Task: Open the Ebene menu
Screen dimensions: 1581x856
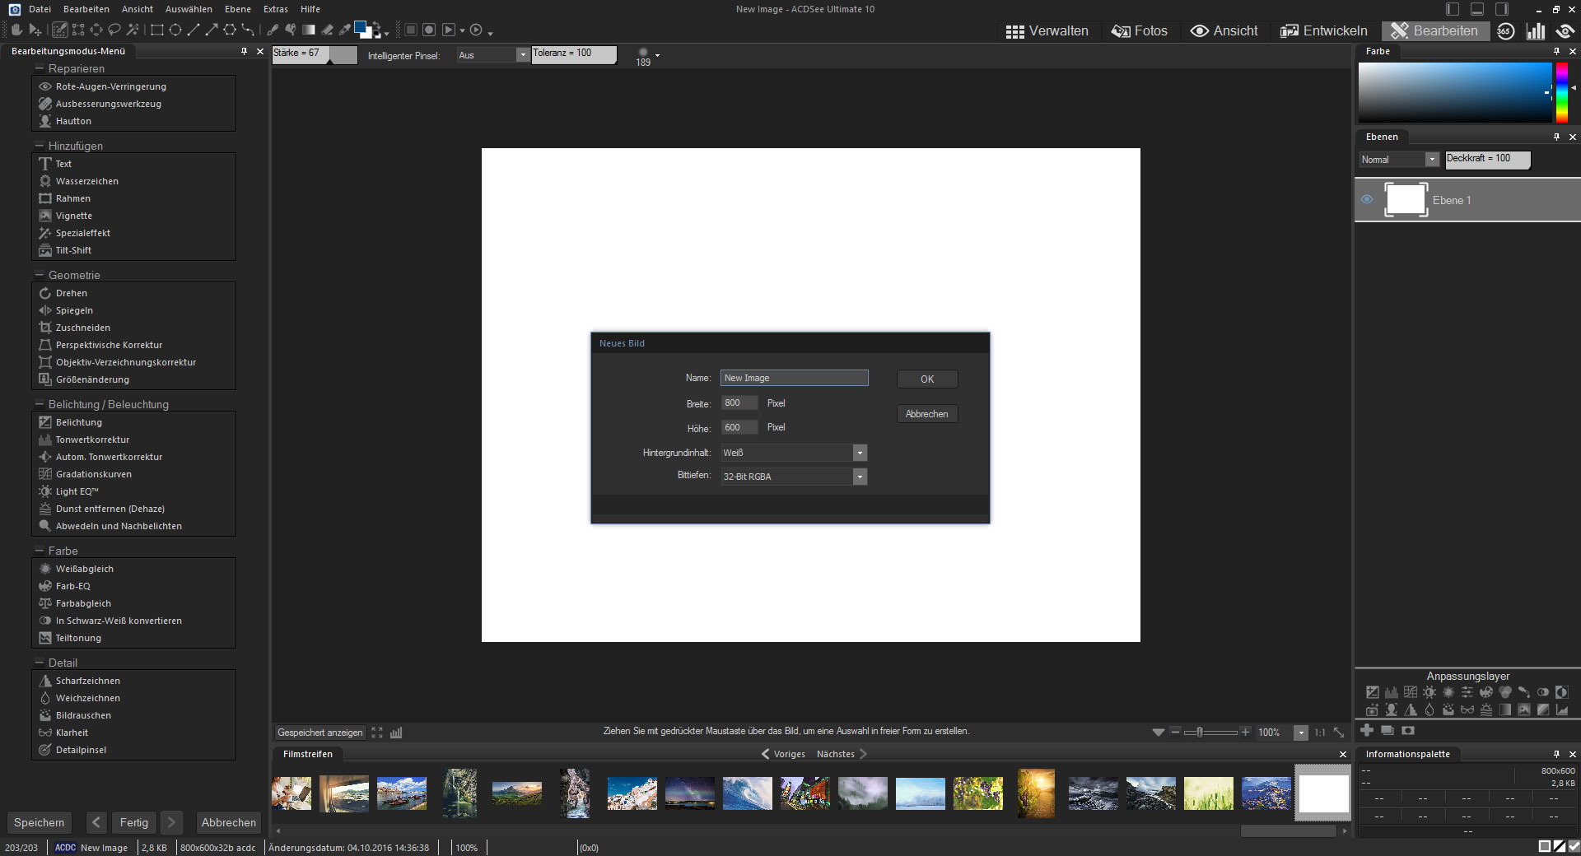Action: click(x=238, y=9)
